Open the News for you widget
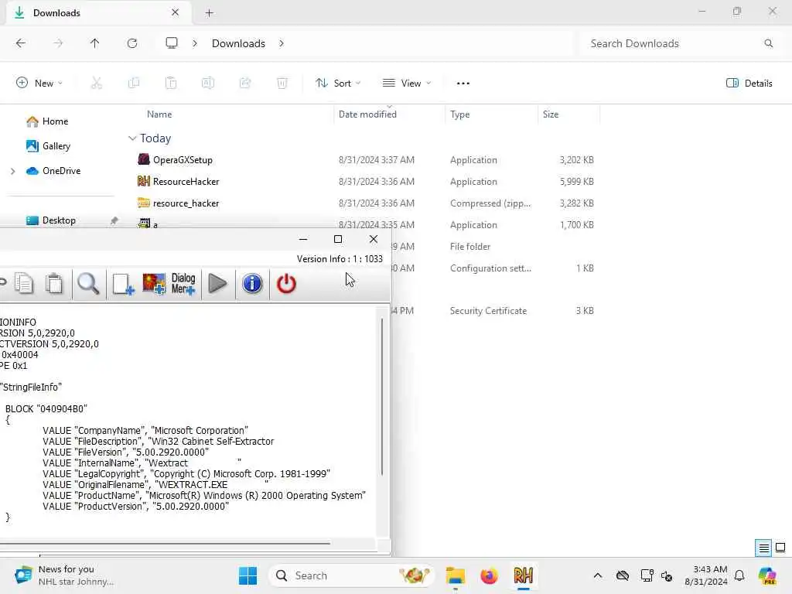 pos(65,575)
